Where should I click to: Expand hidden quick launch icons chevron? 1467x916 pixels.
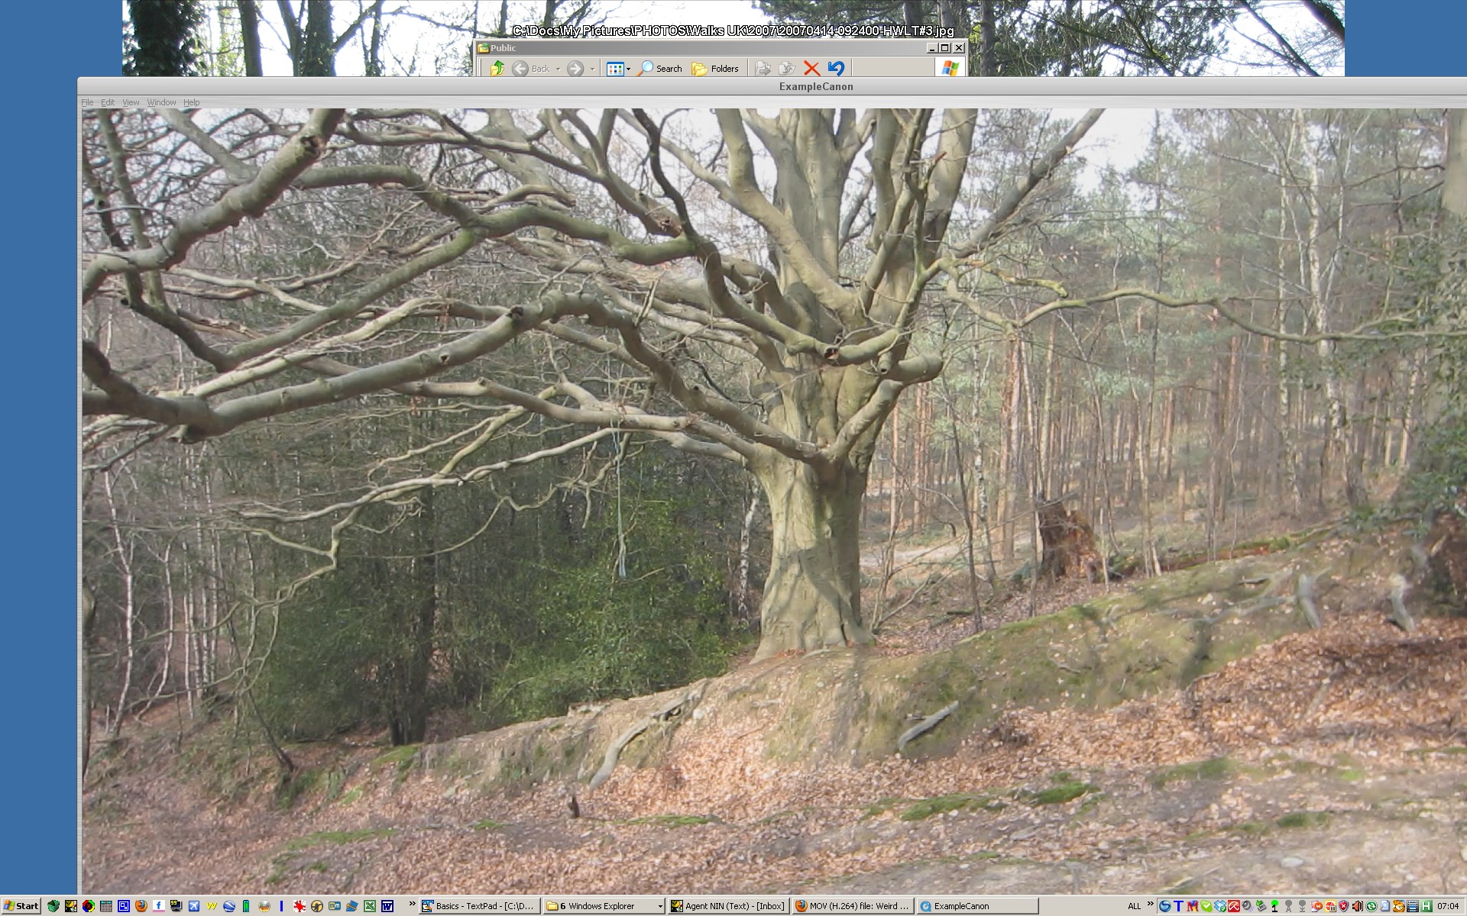[x=413, y=904]
